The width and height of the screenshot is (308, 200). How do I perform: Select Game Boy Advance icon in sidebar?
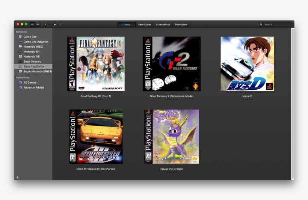point(20,42)
